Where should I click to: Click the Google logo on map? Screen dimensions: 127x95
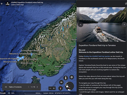point(3,93)
